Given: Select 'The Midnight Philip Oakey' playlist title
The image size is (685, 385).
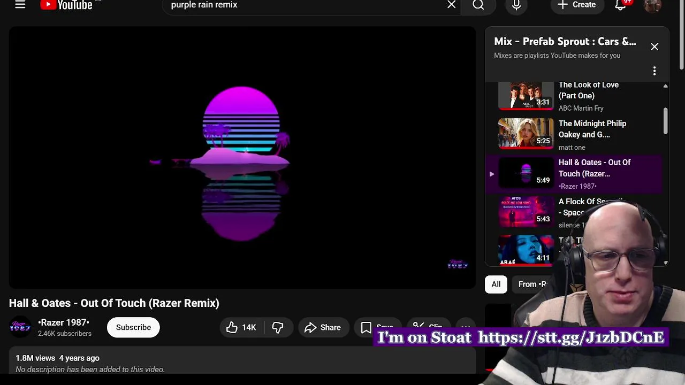Looking at the screenshot, I should tap(592, 129).
